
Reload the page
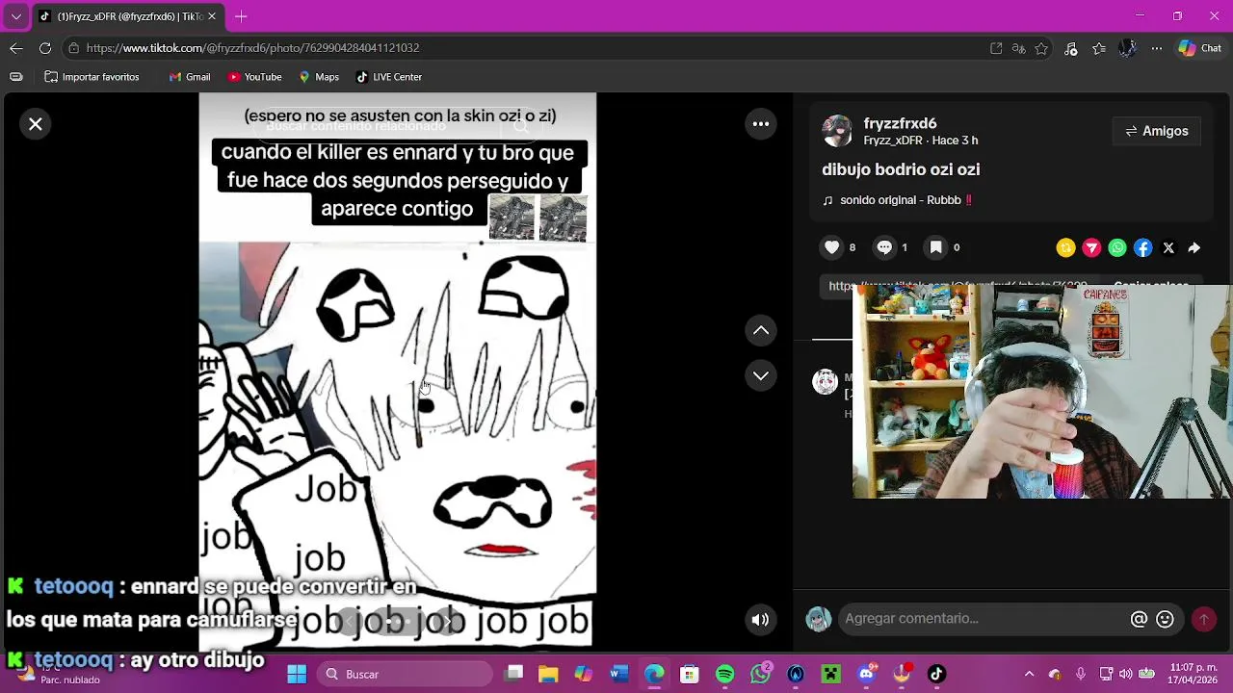tap(45, 48)
